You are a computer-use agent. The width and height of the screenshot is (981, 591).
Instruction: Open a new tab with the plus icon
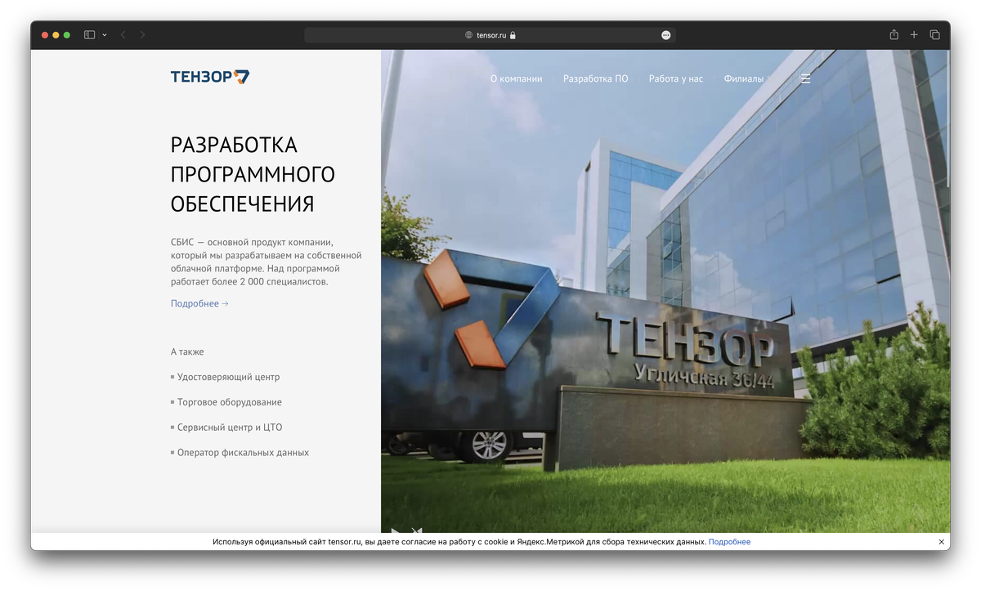[914, 35]
